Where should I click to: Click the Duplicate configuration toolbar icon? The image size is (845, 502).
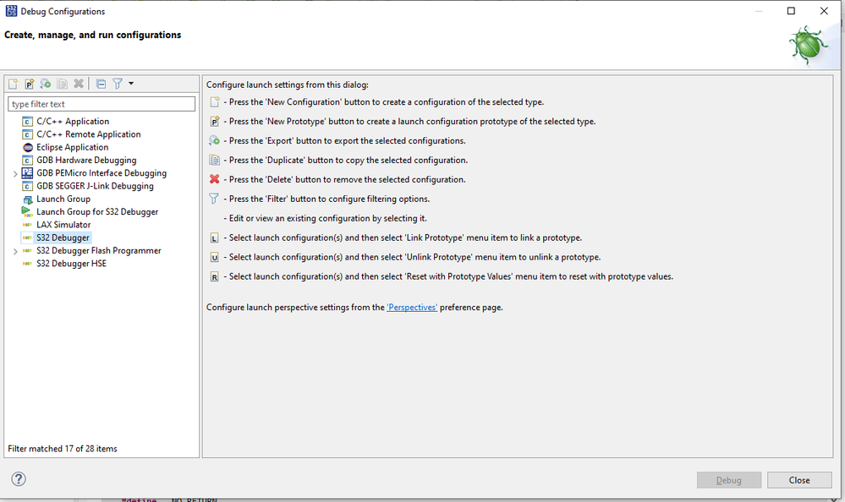tap(62, 84)
